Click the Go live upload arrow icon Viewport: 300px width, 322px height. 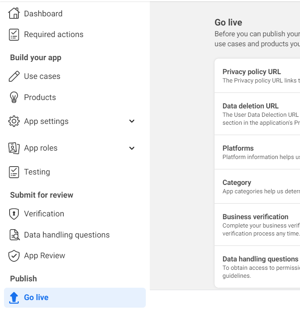tap(14, 298)
